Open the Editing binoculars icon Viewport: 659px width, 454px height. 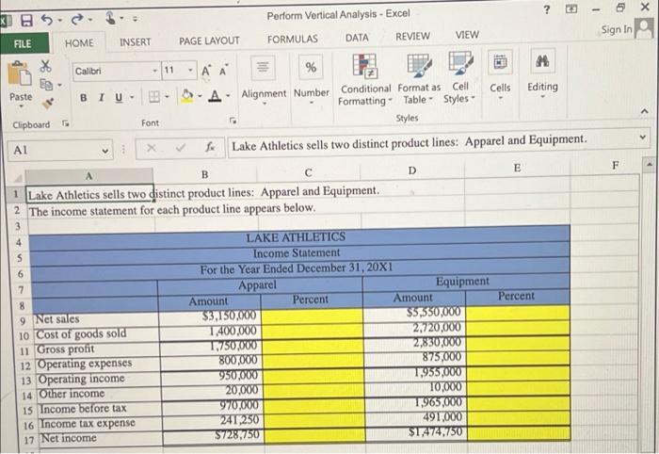click(x=542, y=62)
